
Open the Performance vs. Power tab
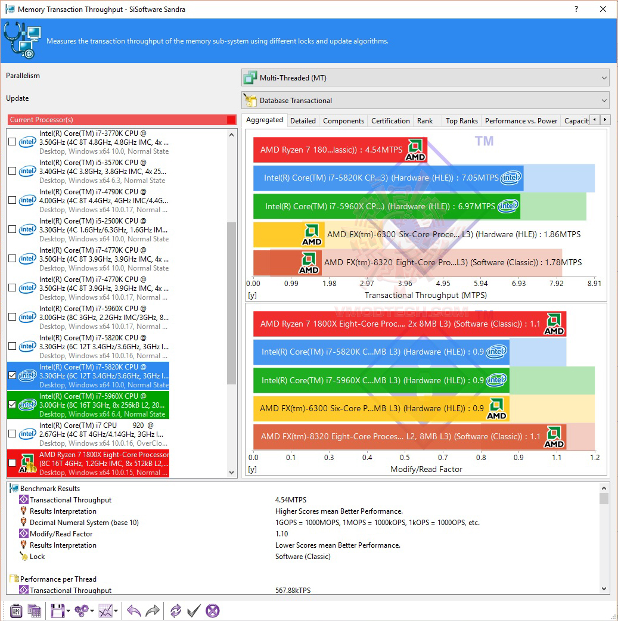pos(521,121)
